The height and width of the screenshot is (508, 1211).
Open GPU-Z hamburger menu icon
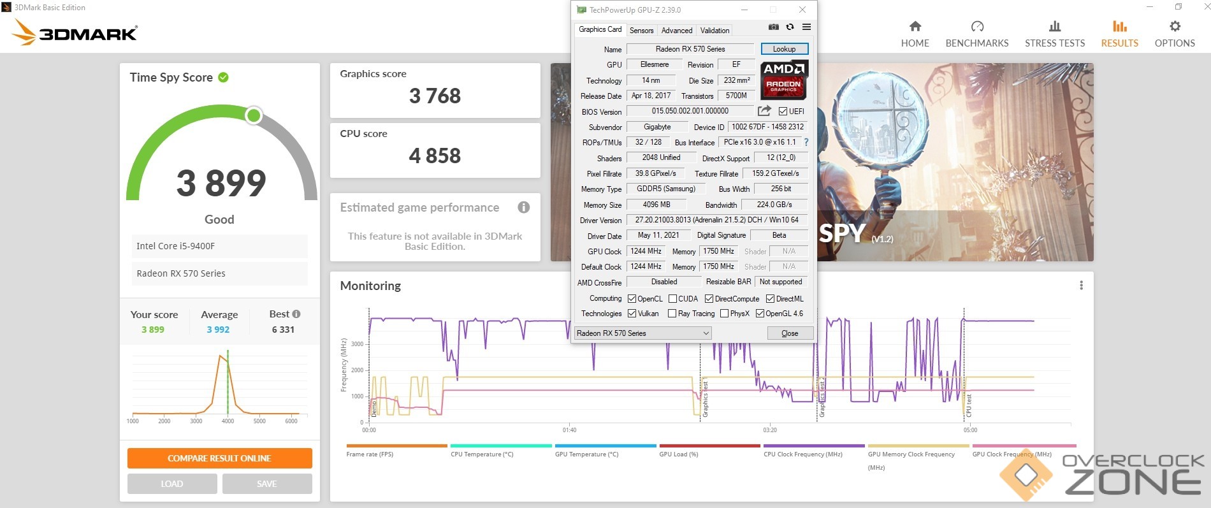[806, 27]
